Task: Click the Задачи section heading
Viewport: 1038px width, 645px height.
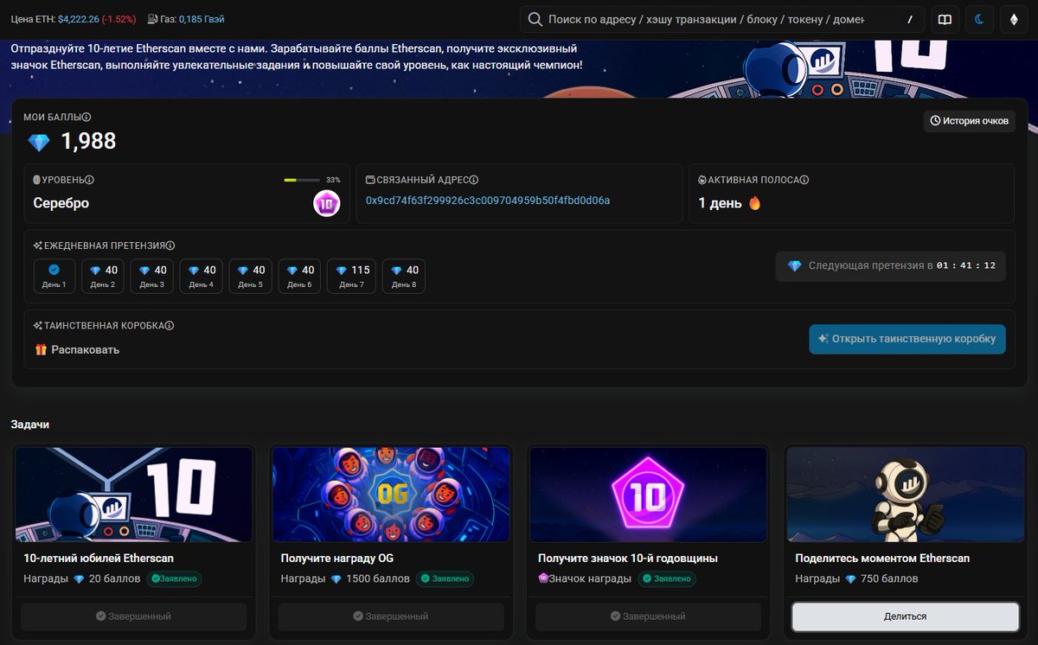Action: click(30, 424)
